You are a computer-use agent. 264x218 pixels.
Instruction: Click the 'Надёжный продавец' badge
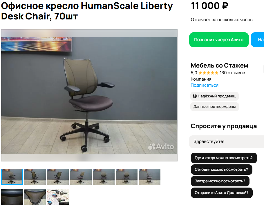pyautogui.click(x=214, y=96)
